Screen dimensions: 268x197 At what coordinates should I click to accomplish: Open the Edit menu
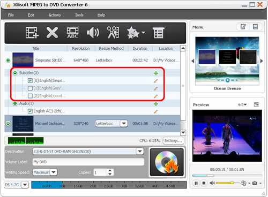31,15
